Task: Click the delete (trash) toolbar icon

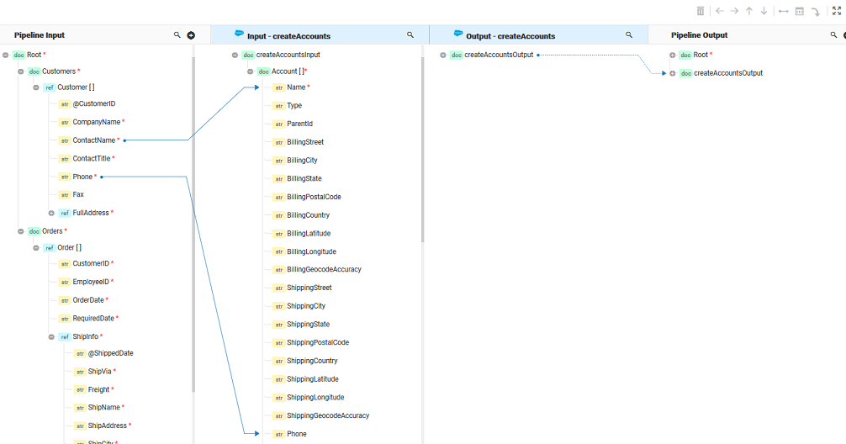Action: click(x=701, y=11)
